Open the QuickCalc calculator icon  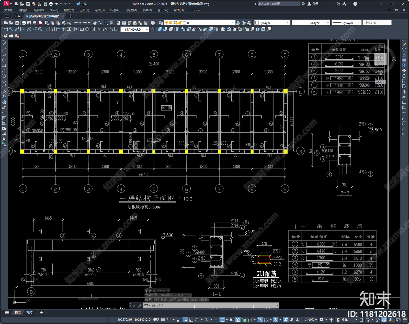[x=146, y=23]
